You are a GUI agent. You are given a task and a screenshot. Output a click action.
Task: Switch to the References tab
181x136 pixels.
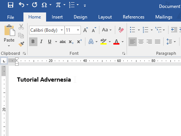pyautogui.click(x=133, y=17)
